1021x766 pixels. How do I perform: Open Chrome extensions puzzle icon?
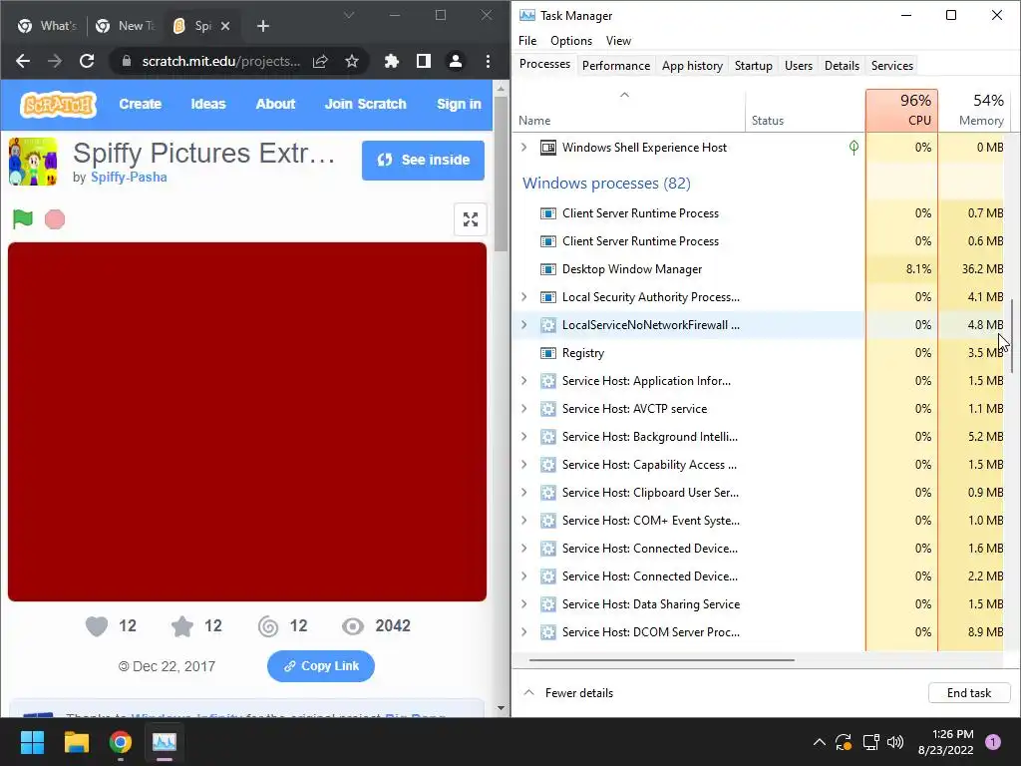coord(391,61)
